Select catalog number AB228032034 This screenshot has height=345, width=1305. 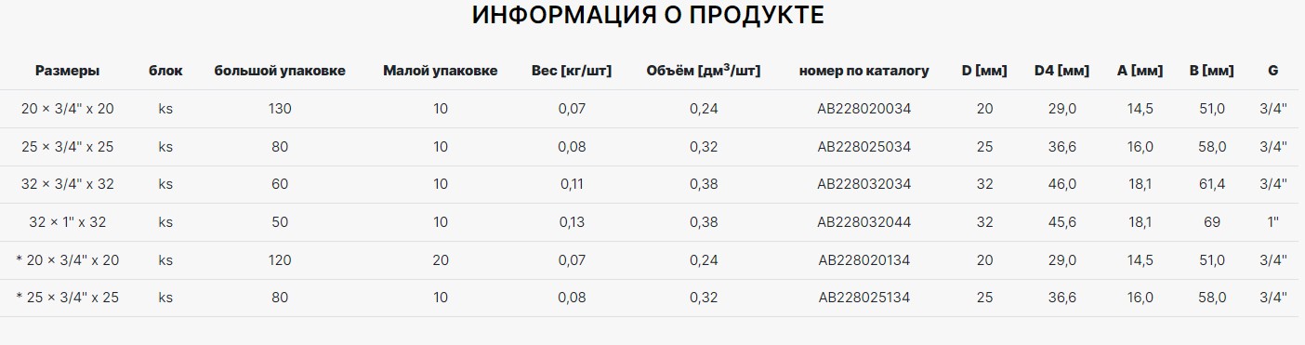(863, 184)
